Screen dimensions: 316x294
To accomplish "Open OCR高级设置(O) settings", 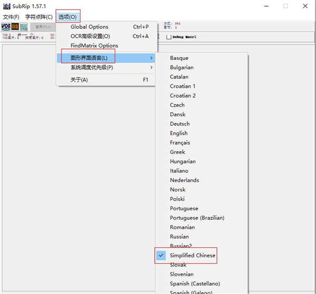I will pos(90,36).
